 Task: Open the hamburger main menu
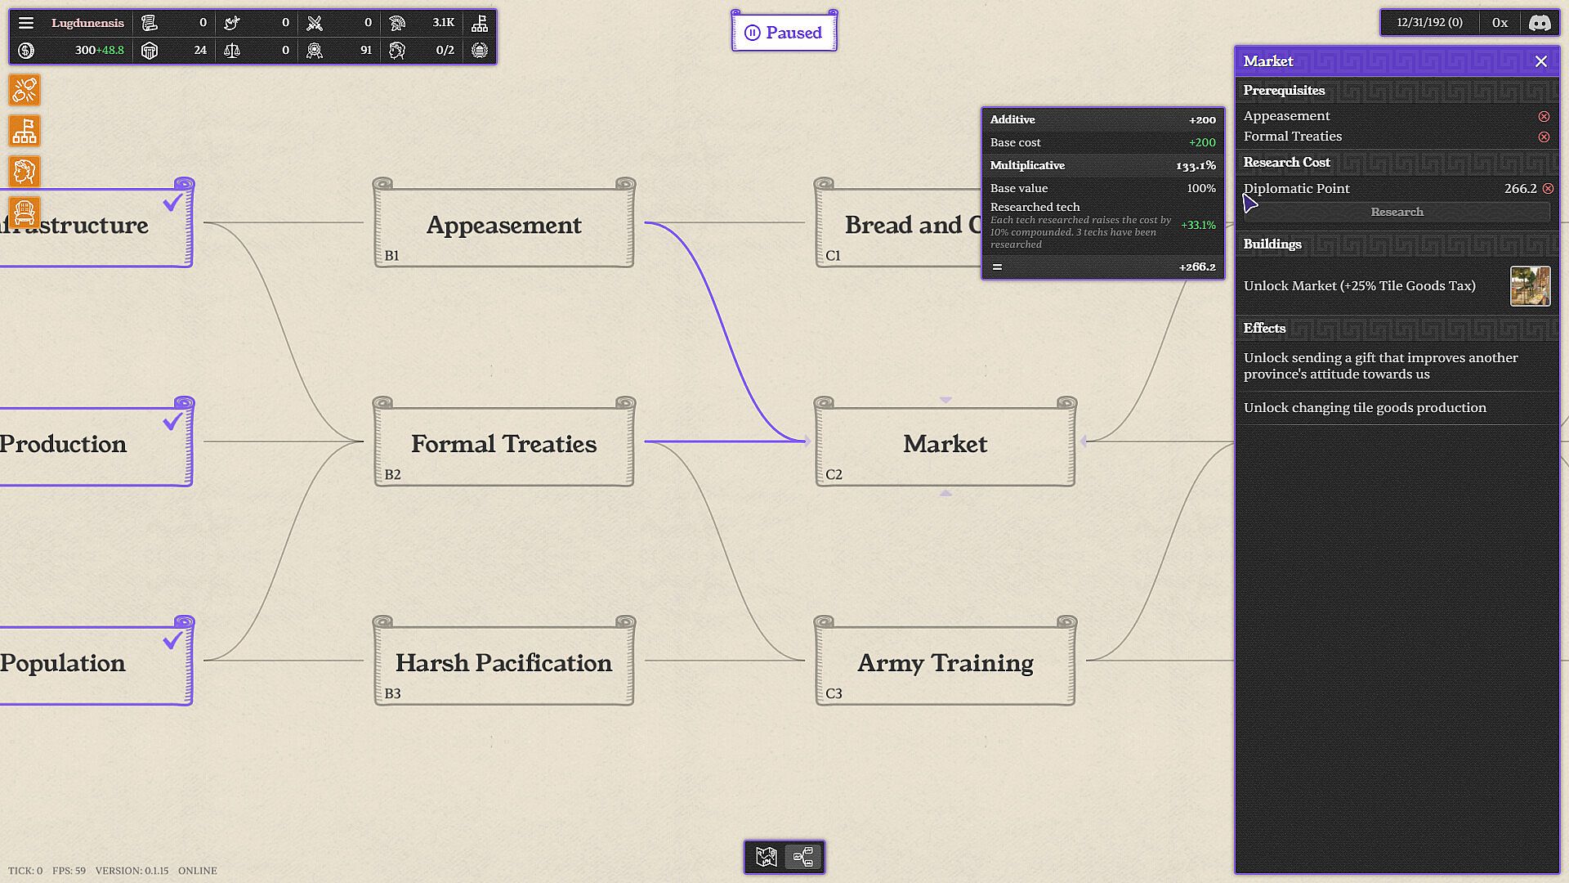pyautogui.click(x=26, y=23)
